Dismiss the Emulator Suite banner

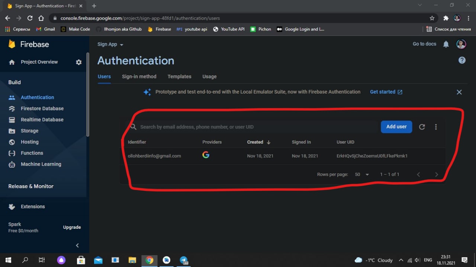459,92
